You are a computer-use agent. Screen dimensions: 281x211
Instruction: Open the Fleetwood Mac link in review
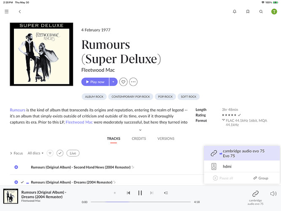click(79, 122)
